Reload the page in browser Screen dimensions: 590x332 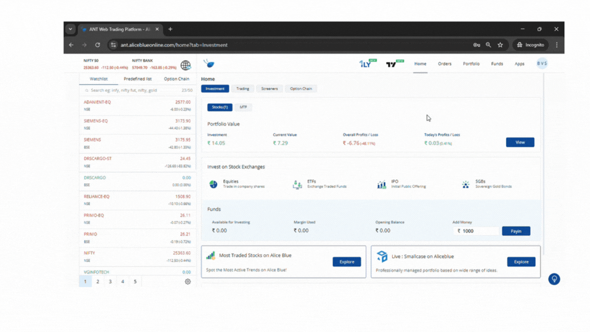coord(97,45)
